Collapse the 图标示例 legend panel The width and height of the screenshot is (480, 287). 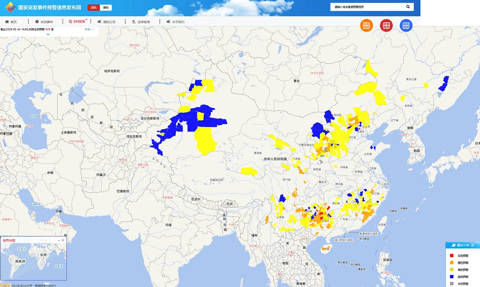473,245
